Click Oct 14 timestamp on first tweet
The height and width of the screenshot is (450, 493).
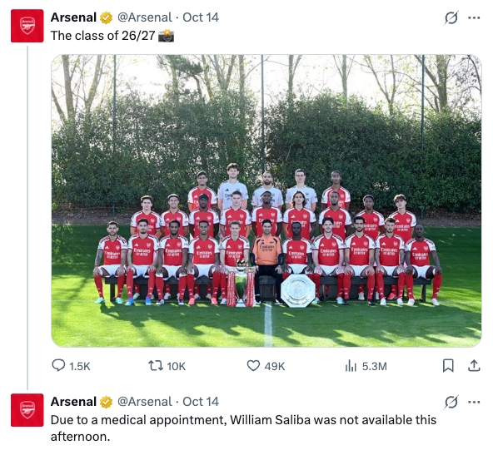(x=201, y=17)
